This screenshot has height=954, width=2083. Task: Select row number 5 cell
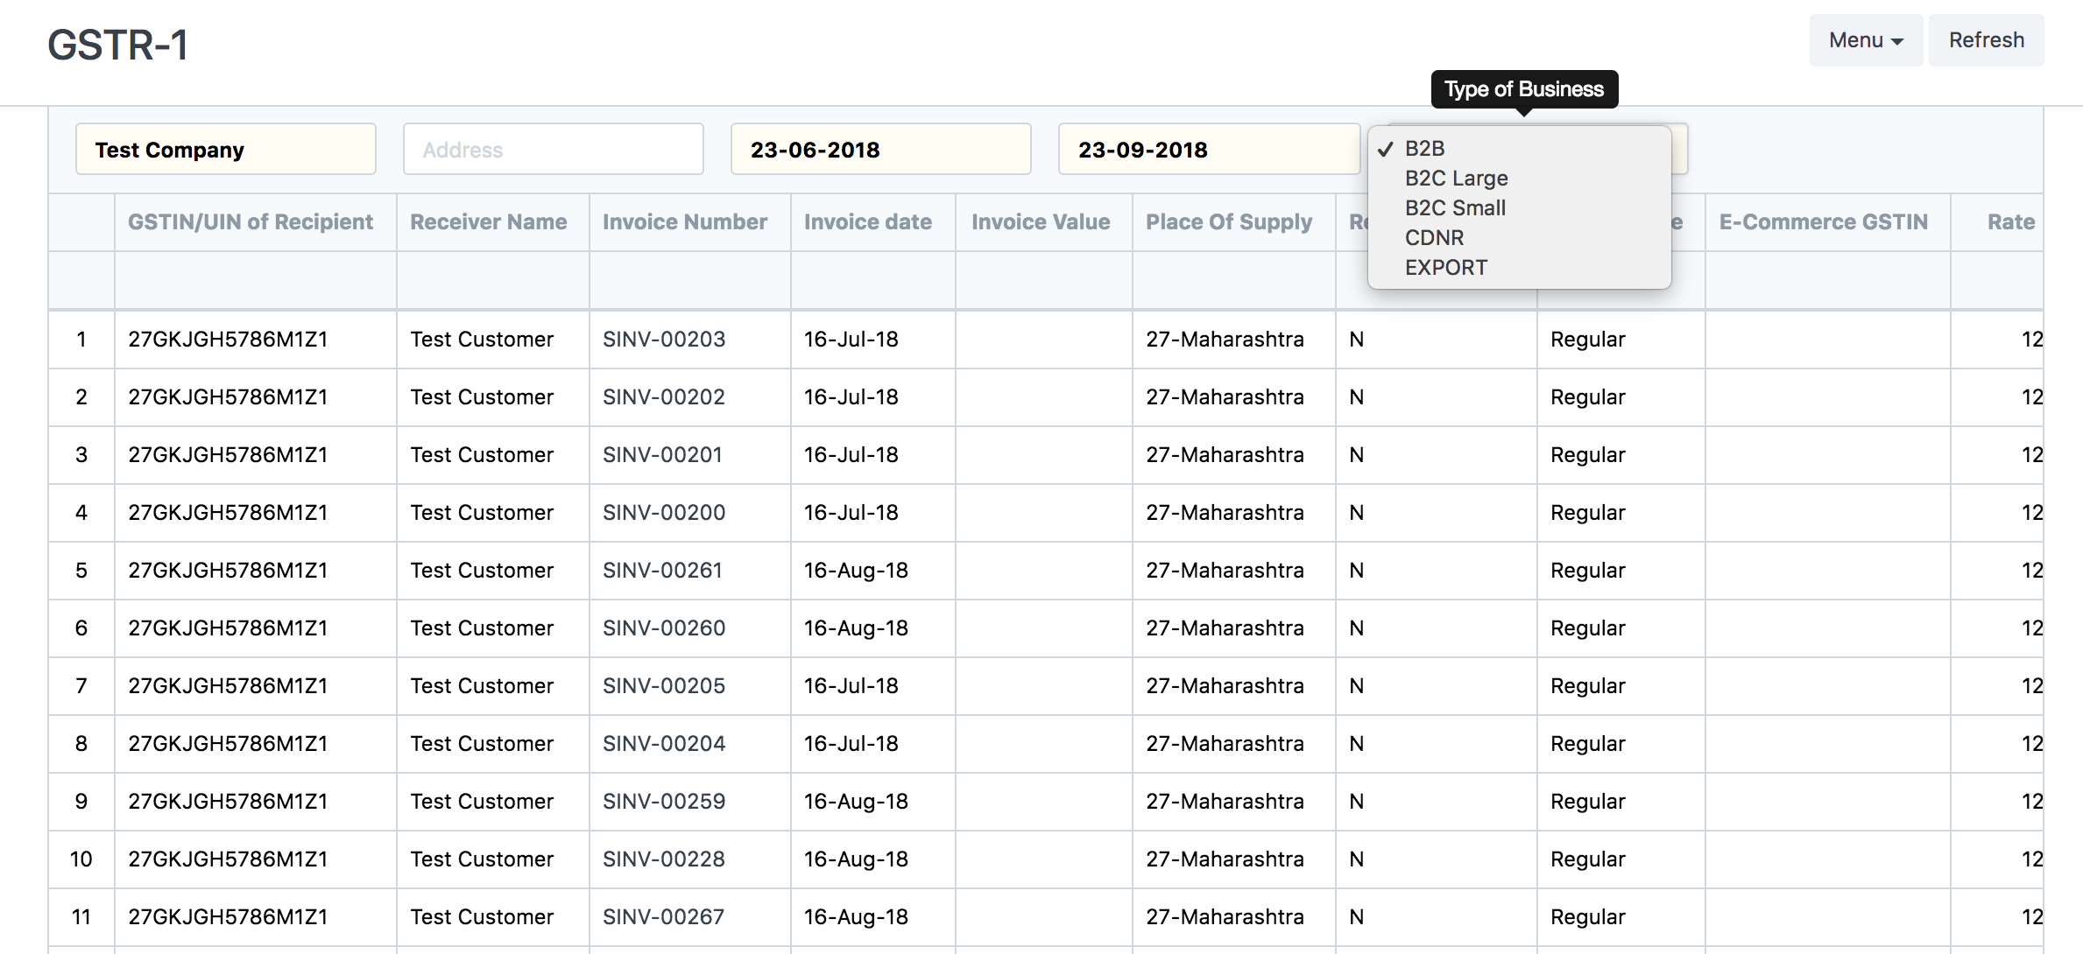coord(81,571)
